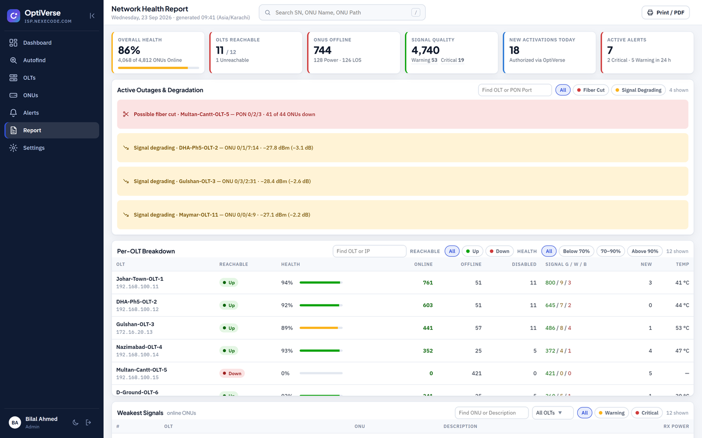The image size is (702, 438).
Task: Click the OptiVerse logo icon
Action: (14, 16)
